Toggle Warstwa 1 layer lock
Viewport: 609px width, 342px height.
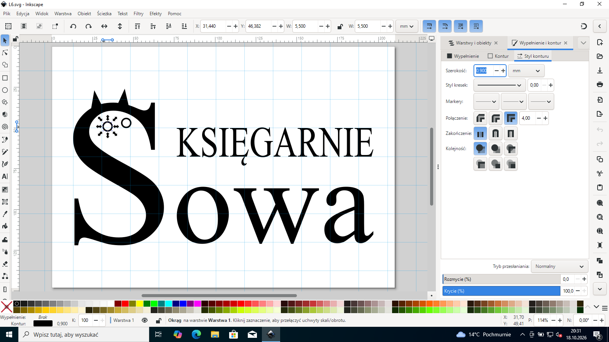158,320
